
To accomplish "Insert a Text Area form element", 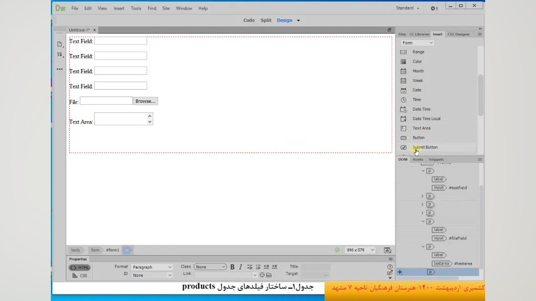I will (x=421, y=128).
